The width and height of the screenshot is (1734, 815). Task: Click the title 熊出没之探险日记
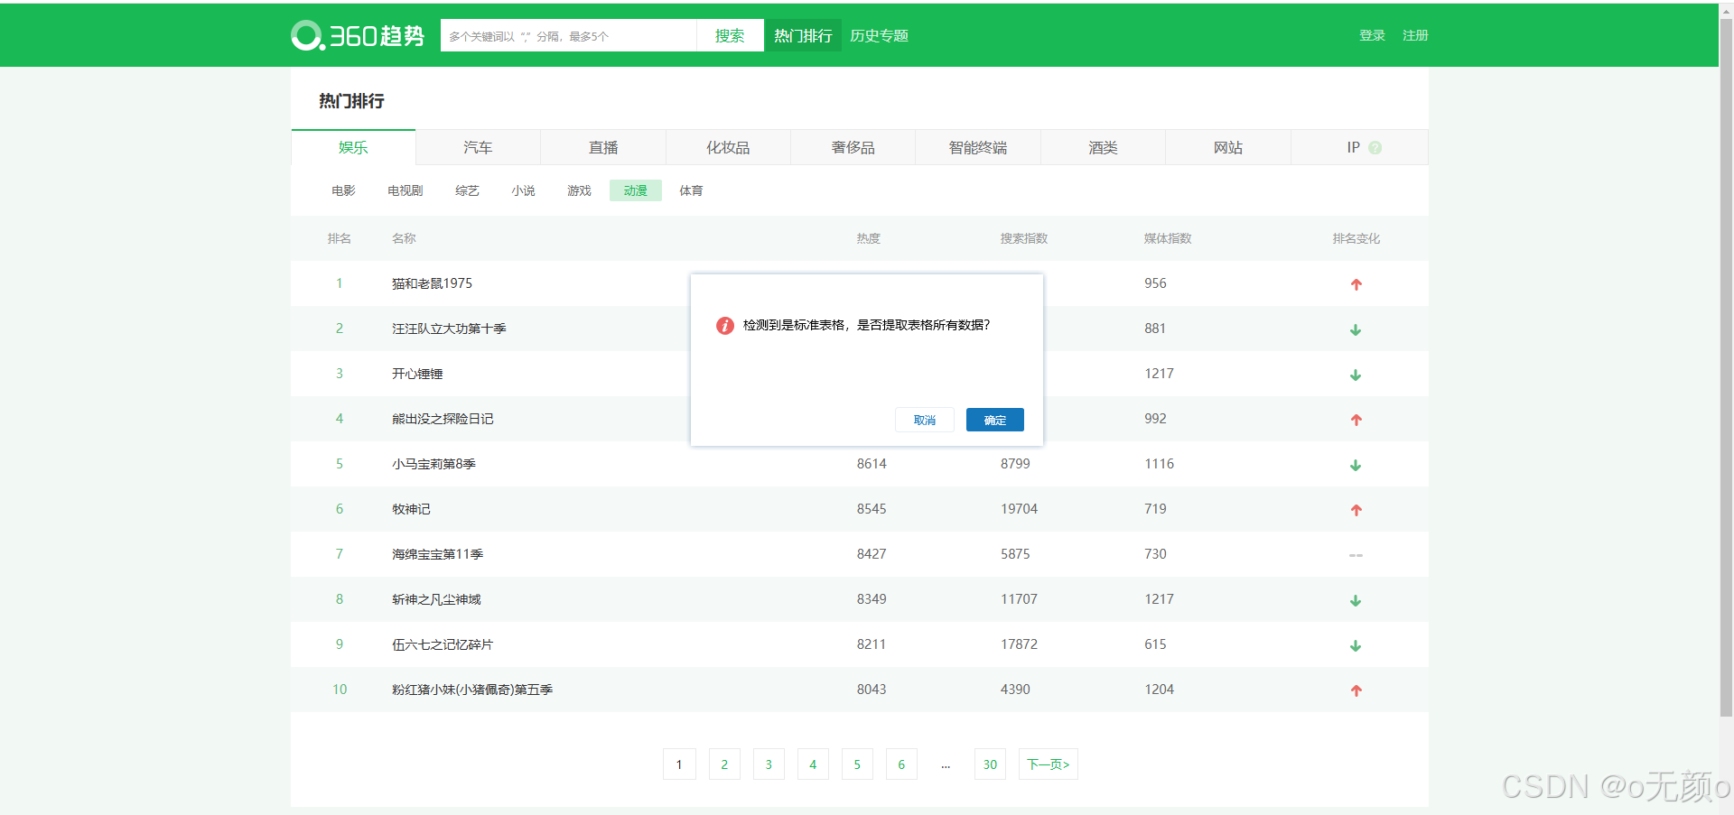tap(443, 419)
